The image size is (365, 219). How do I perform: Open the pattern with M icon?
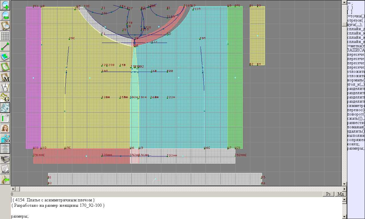(5, 77)
